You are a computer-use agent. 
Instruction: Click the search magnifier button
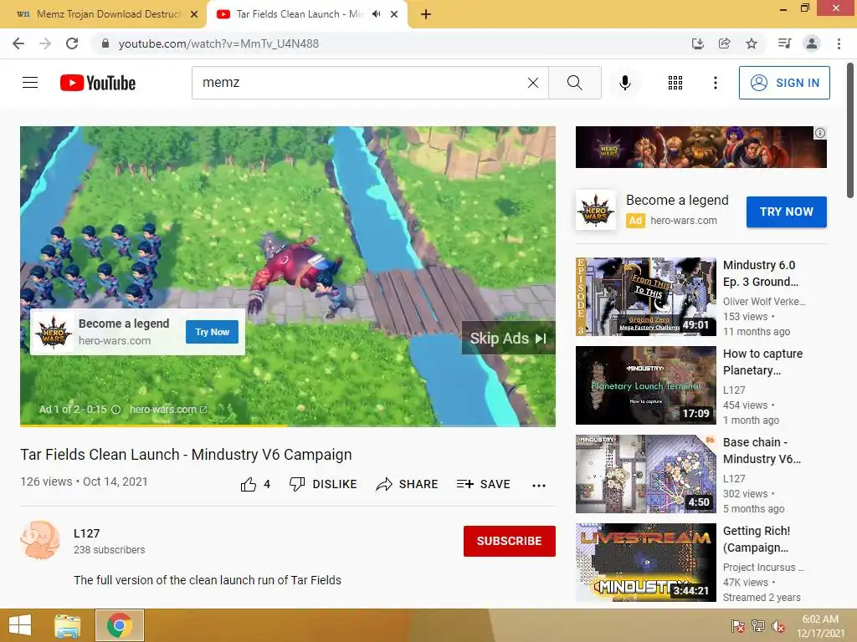pyautogui.click(x=574, y=83)
